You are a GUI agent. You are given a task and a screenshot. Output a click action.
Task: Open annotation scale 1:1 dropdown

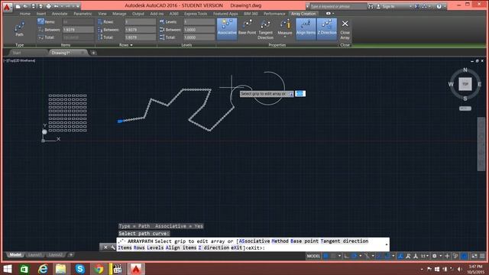425,256
